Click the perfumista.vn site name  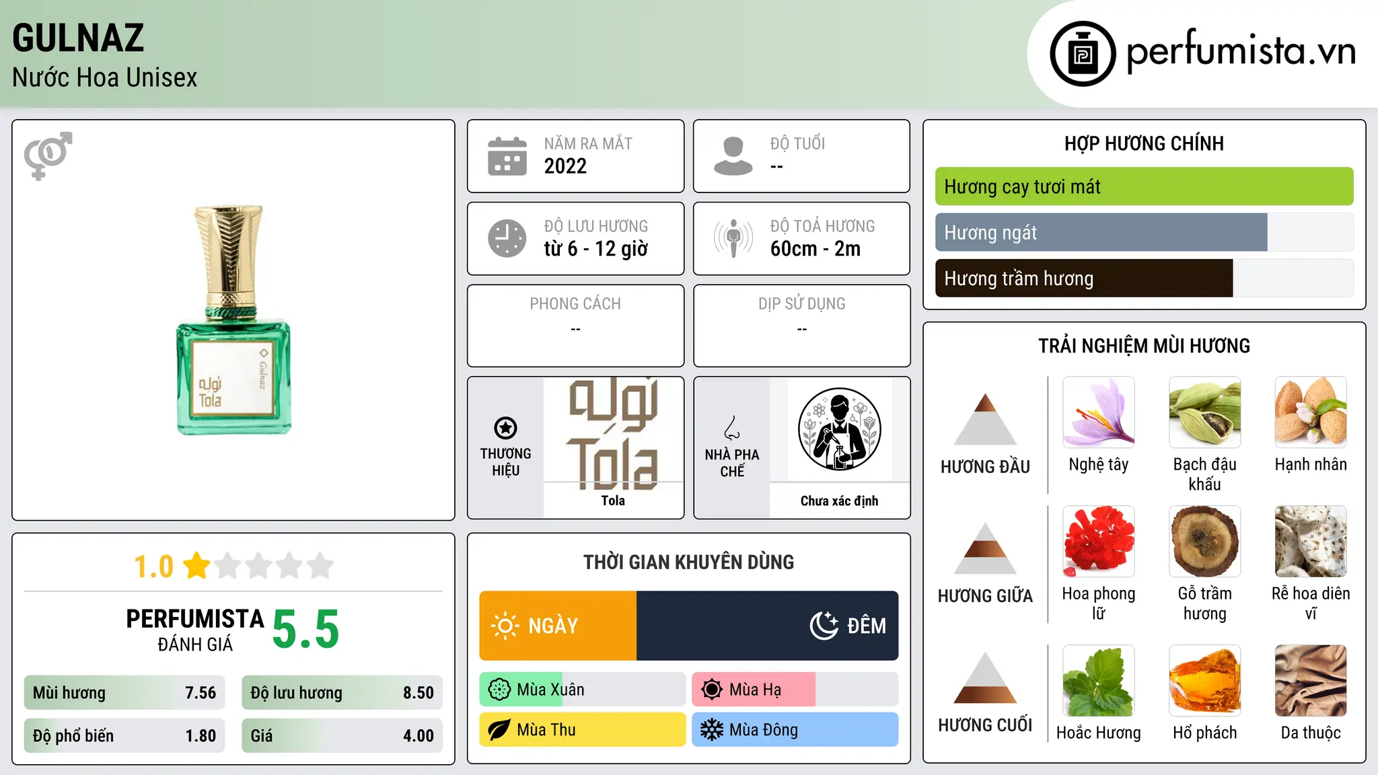[1241, 52]
